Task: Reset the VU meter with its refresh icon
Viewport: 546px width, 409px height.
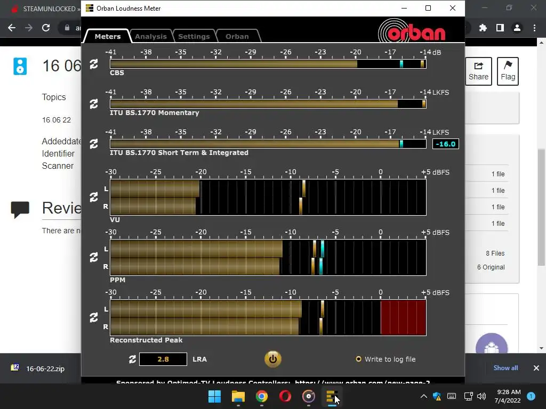Action: (x=94, y=197)
